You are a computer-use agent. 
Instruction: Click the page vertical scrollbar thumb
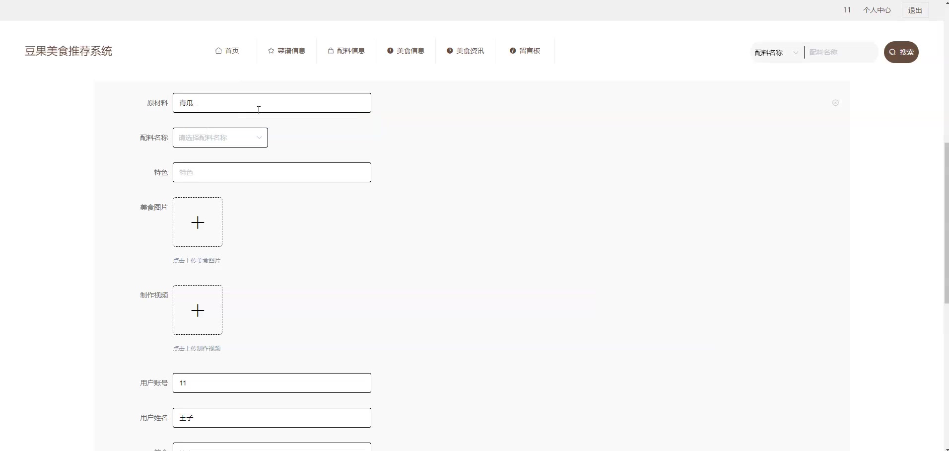coord(946,223)
